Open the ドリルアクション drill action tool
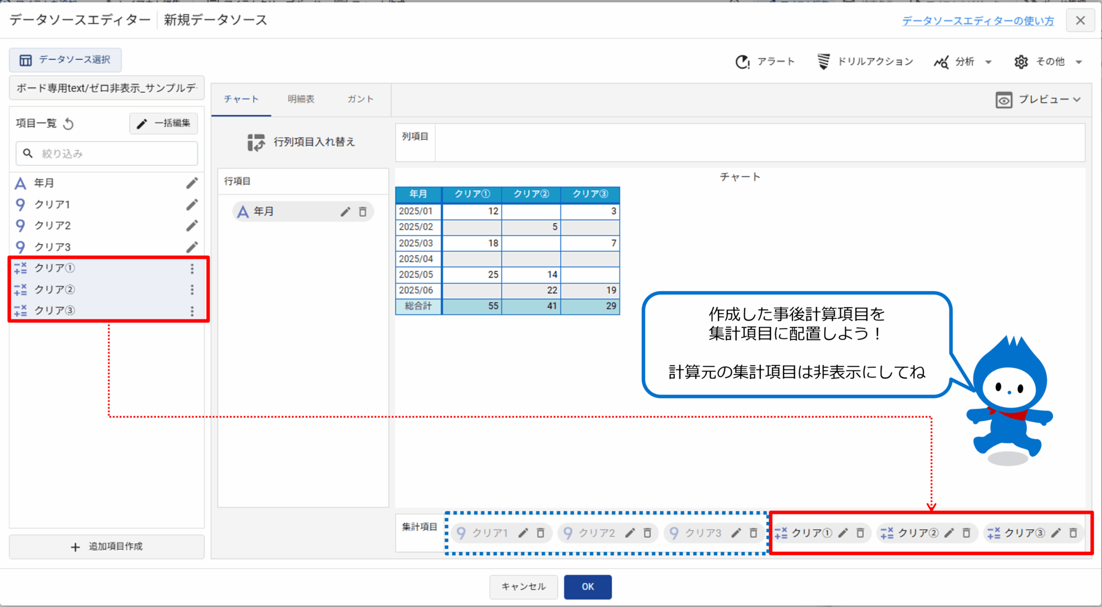This screenshot has width=1102, height=607. 865,62
